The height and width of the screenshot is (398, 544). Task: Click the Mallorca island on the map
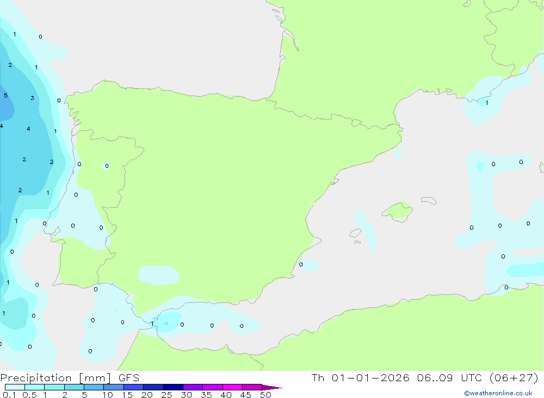(x=397, y=212)
